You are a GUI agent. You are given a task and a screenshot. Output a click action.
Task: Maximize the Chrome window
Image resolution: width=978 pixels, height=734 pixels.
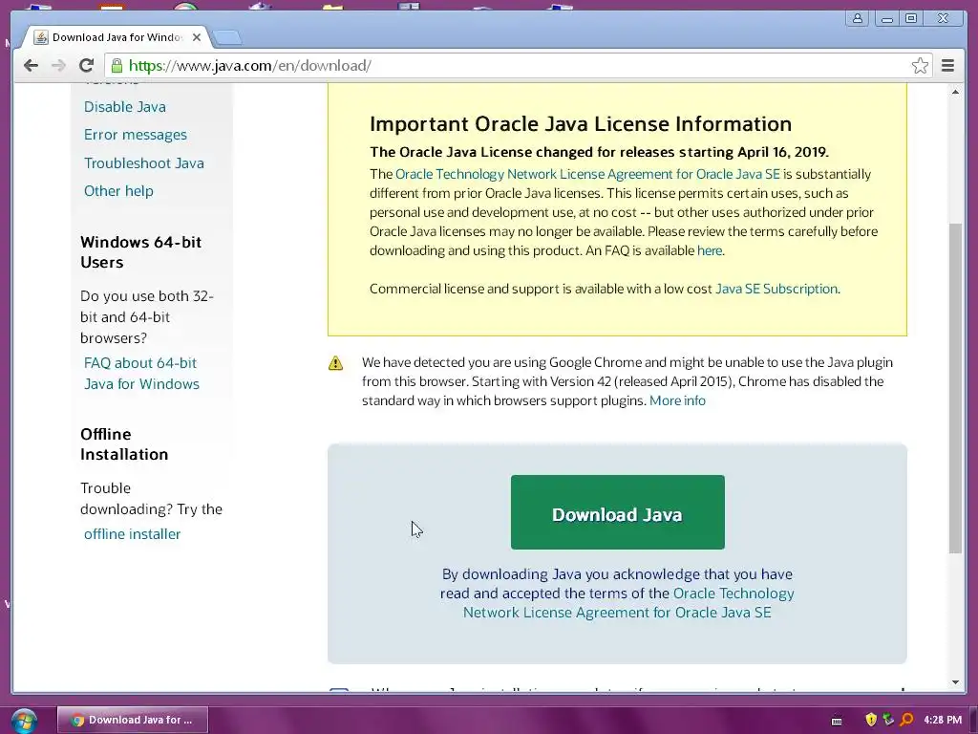tap(911, 19)
